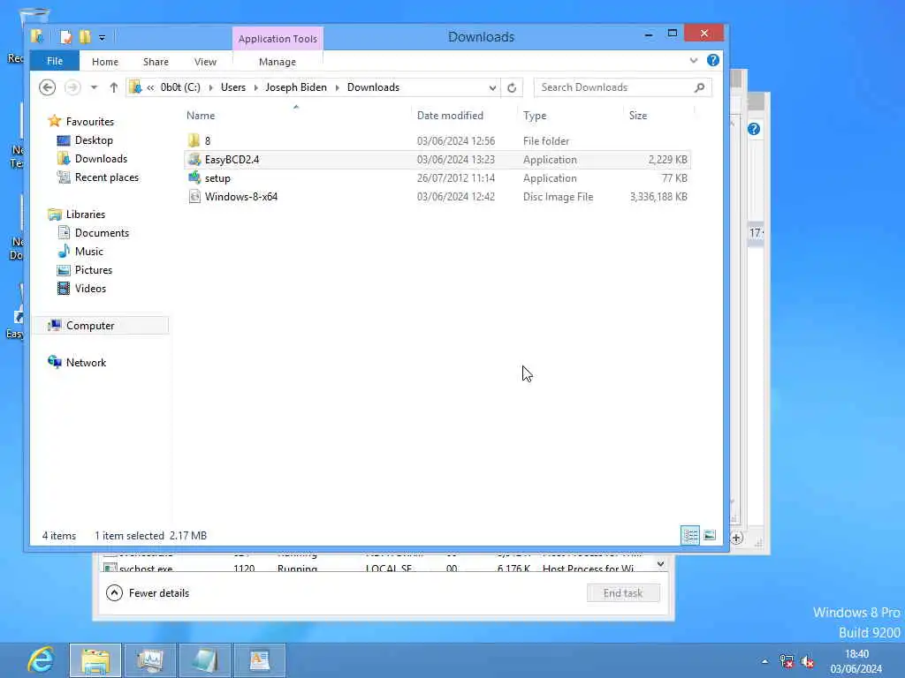
Task: Switch to File Explorer taskbar button
Action: [x=95, y=660]
